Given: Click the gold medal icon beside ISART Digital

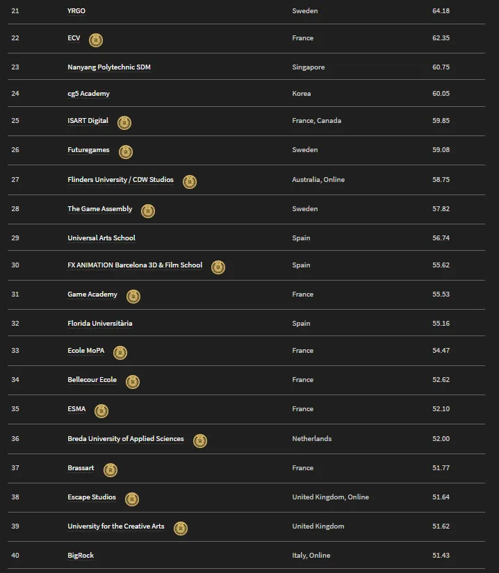Looking at the screenshot, I should click(124, 123).
